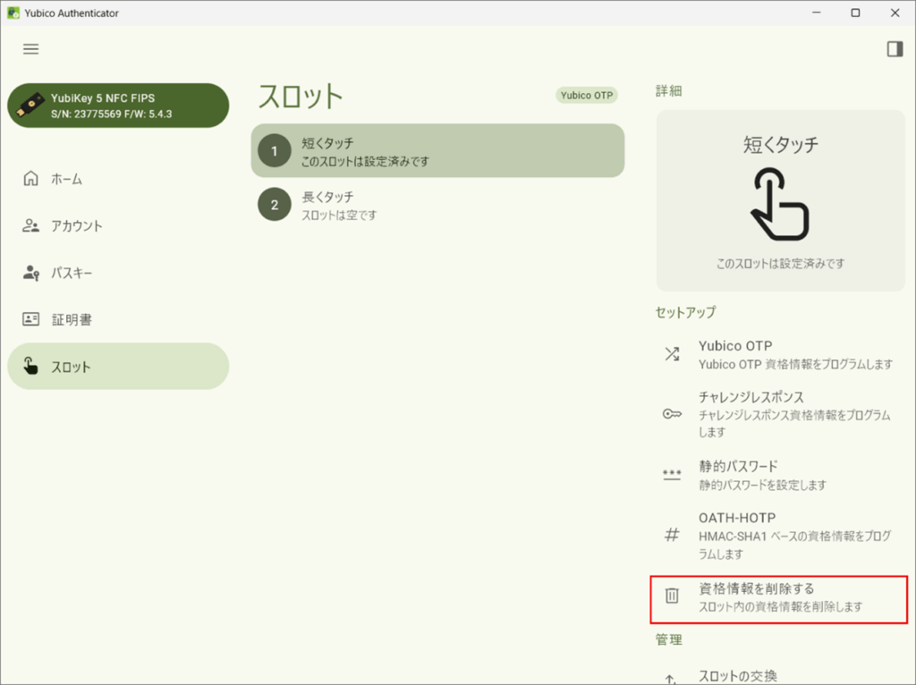Click スロットの交換 option
This screenshot has width=916, height=685.
point(779,676)
